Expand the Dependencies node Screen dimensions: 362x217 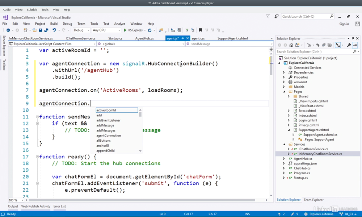coord(284,72)
